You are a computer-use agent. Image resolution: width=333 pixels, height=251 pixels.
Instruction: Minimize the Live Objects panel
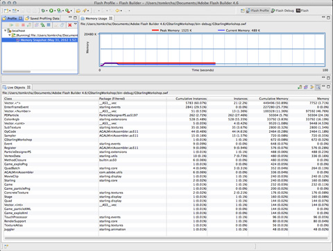point(323,86)
